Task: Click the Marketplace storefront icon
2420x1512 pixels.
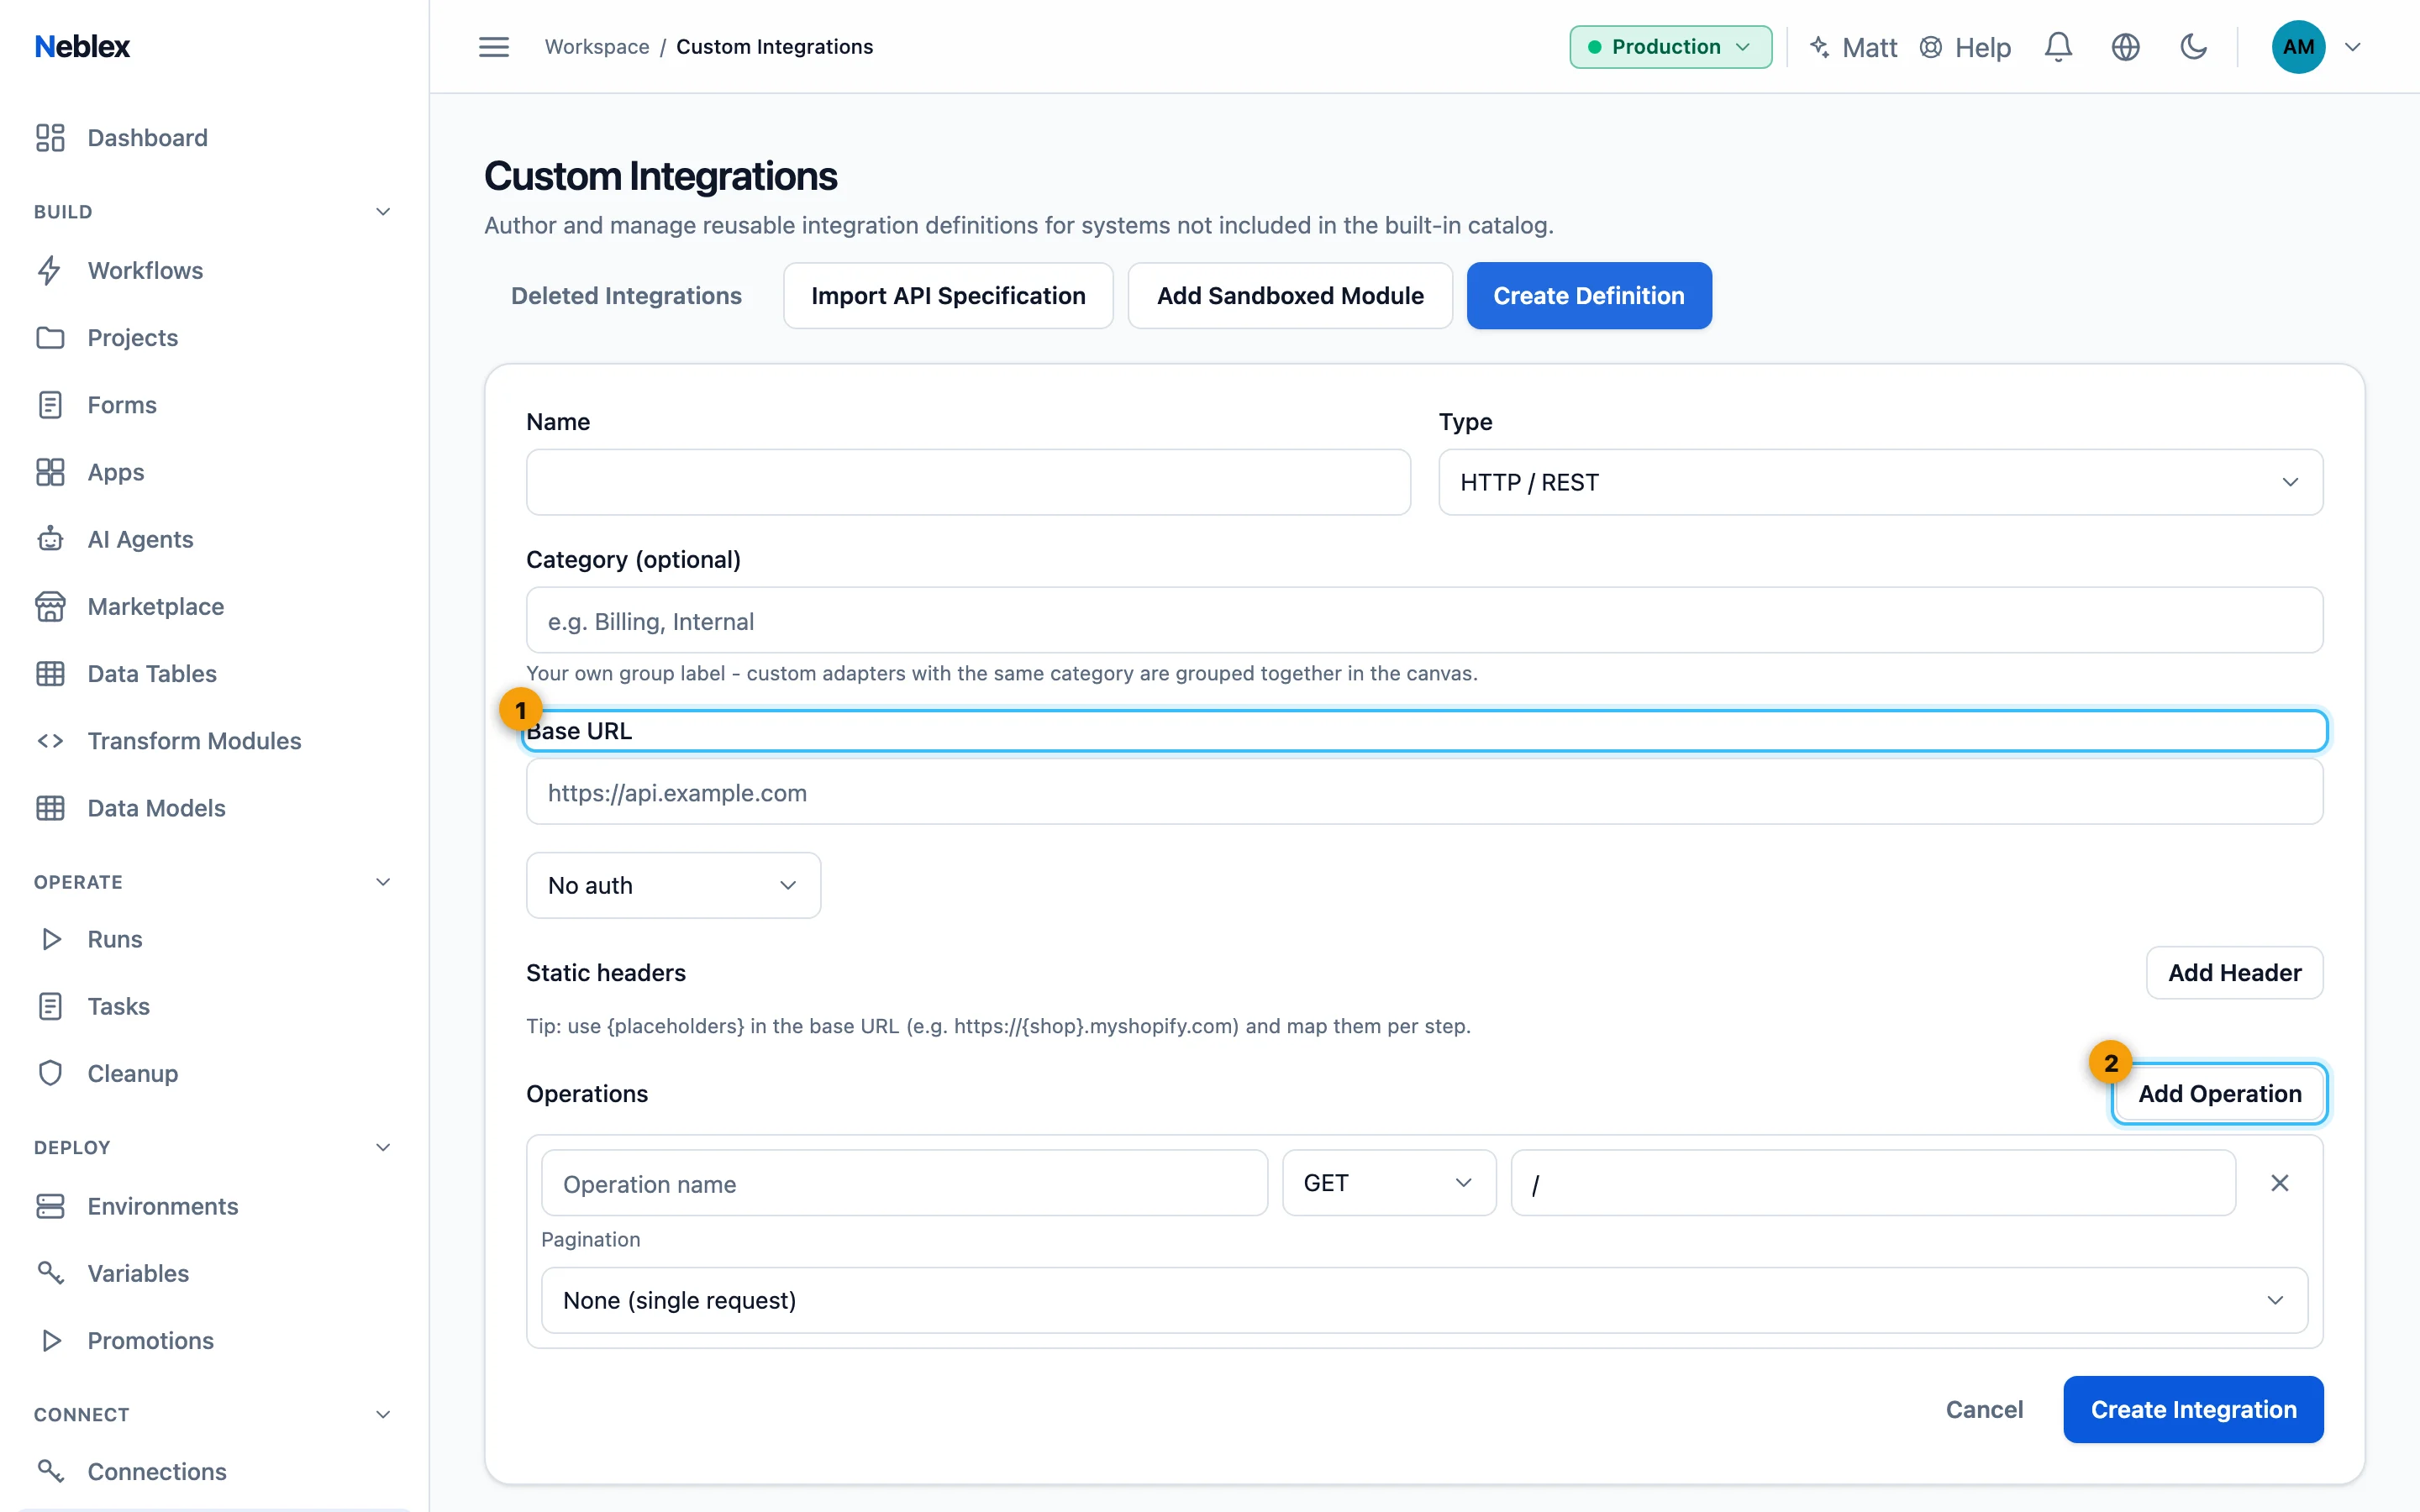Action: point(50,607)
